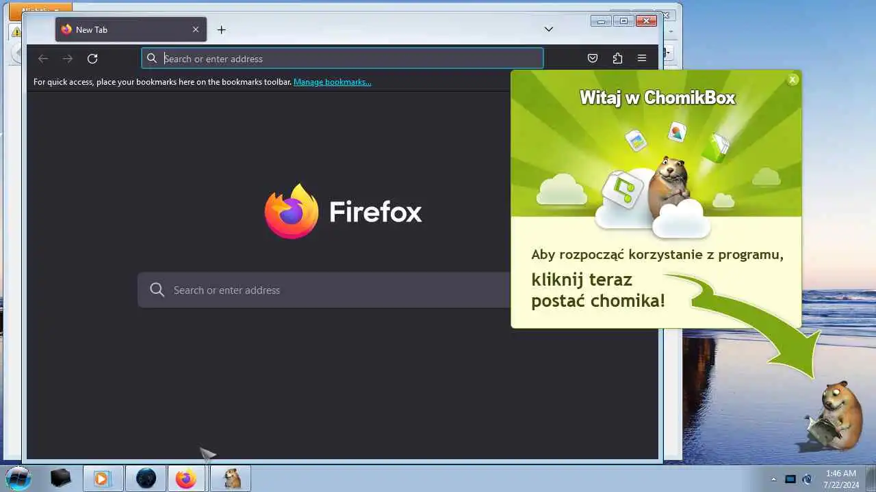The width and height of the screenshot is (876, 492).
Task: Open the Windows Start button
Action: [18, 478]
